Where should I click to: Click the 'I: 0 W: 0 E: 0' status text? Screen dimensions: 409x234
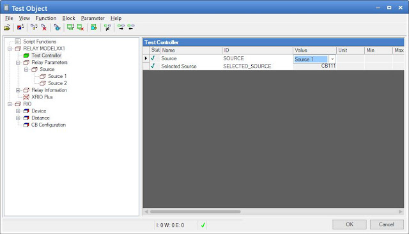coord(170,225)
